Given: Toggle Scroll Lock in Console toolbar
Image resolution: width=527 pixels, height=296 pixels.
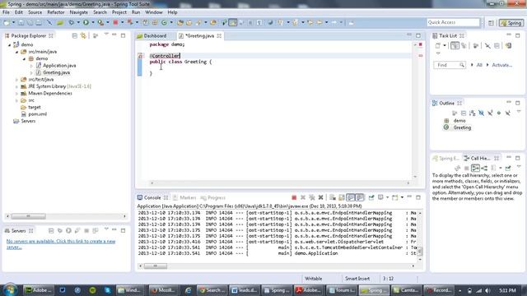Looking at the screenshot, I should [342, 197].
